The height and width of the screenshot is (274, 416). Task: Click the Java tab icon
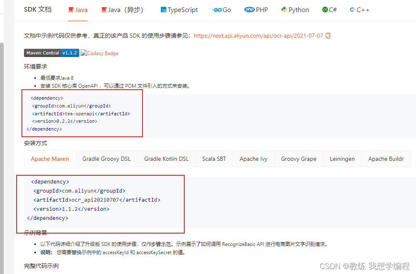tap(71, 10)
